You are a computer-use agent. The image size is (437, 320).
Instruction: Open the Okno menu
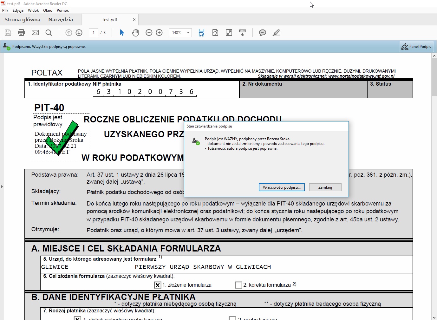(48, 10)
